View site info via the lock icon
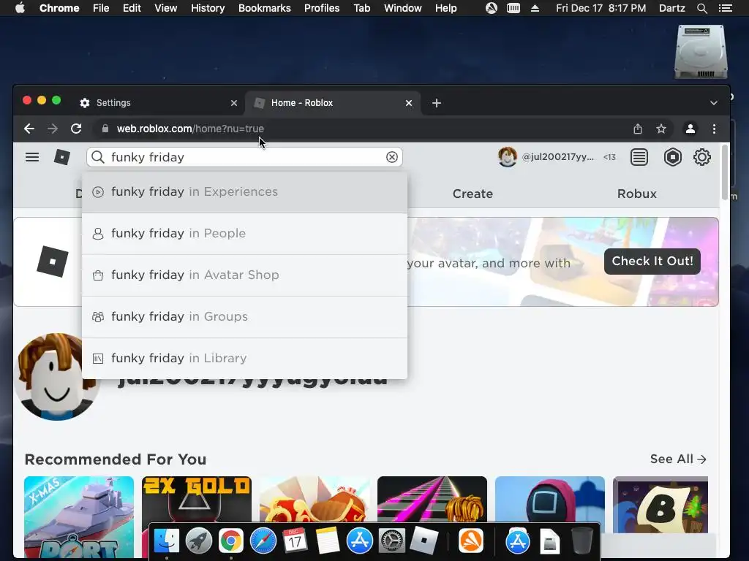Image resolution: width=749 pixels, height=561 pixels. [x=105, y=129]
